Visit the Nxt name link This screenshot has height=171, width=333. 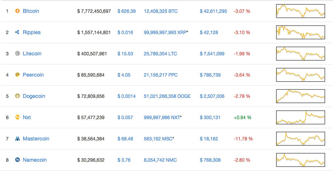27,117
